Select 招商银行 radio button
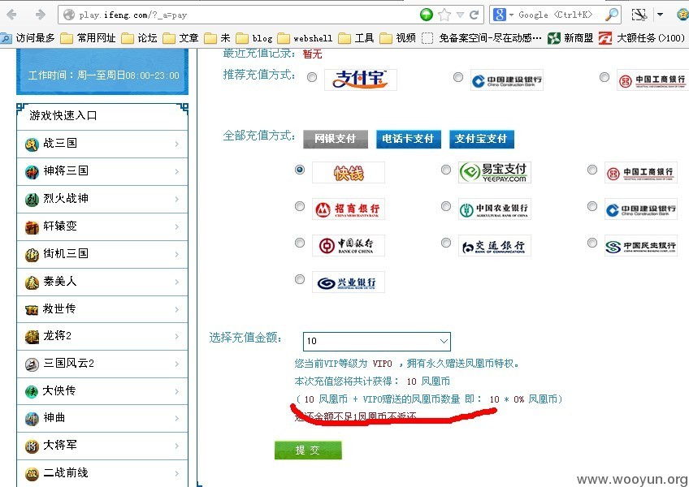The height and width of the screenshot is (487, 689). pos(300,206)
